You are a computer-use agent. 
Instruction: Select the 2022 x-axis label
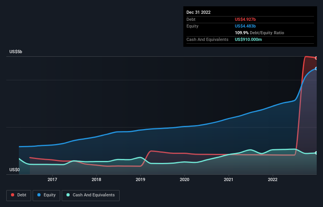point(273,179)
